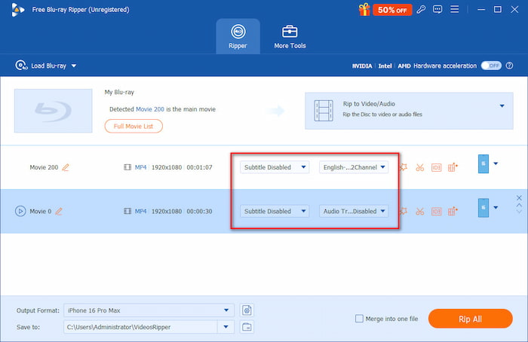Switch to the More Tools tab
528x342 pixels.
pos(290,36)
